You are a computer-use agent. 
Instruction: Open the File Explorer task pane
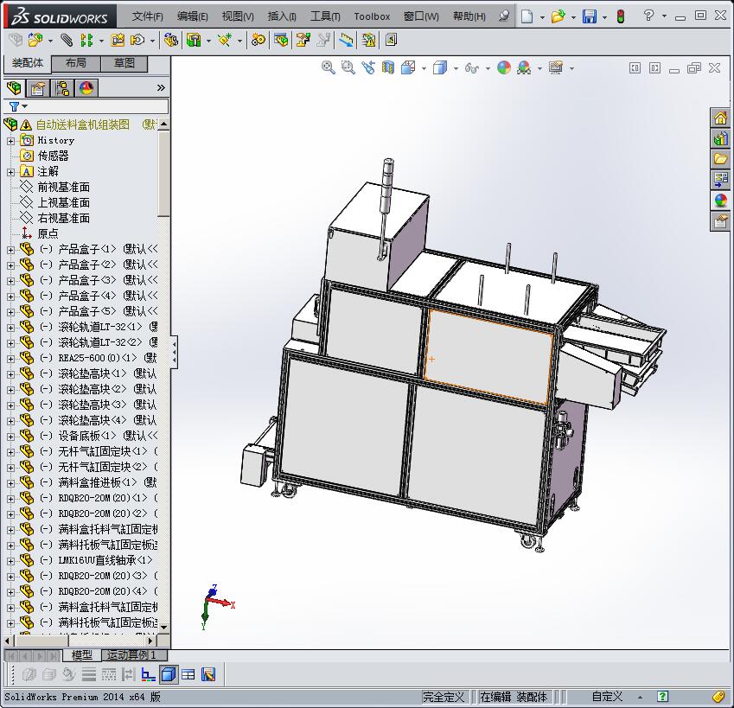tap(720, 159)
